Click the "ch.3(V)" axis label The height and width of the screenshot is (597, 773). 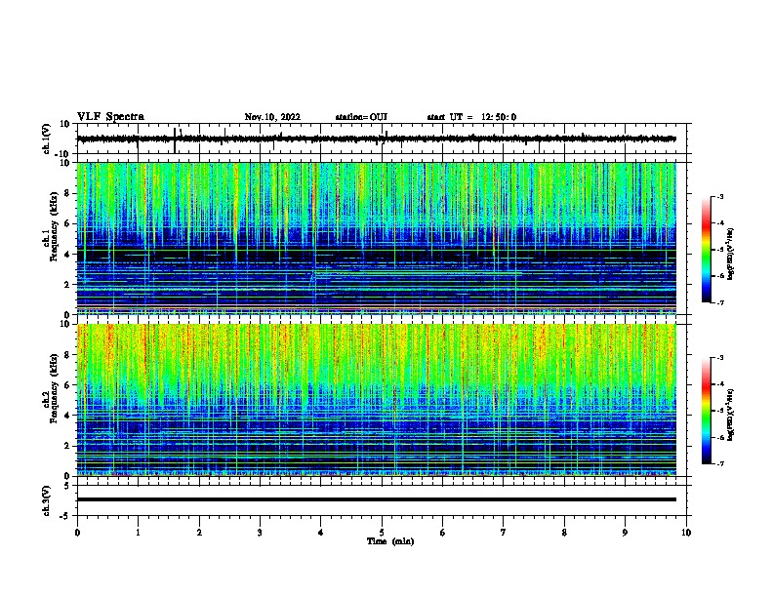(x=46, y=500)
